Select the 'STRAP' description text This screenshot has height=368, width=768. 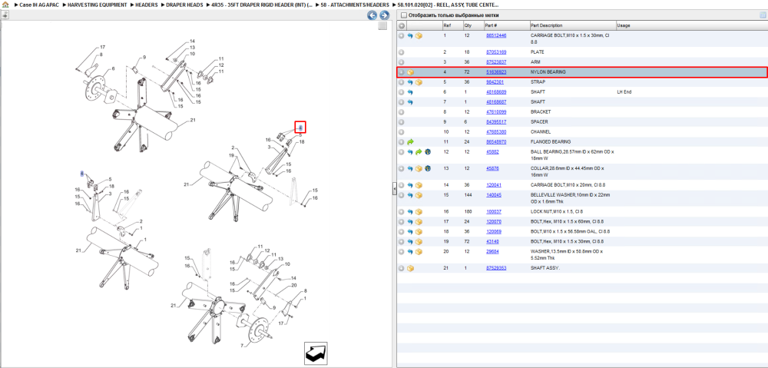(538, 82)
